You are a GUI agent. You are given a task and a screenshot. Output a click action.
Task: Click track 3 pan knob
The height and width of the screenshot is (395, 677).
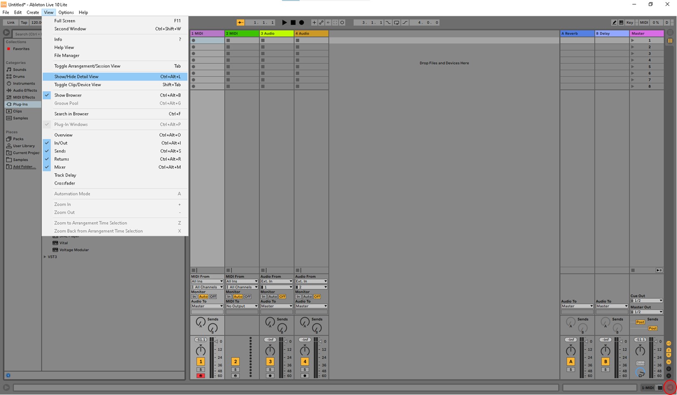(x=270, y=350)
